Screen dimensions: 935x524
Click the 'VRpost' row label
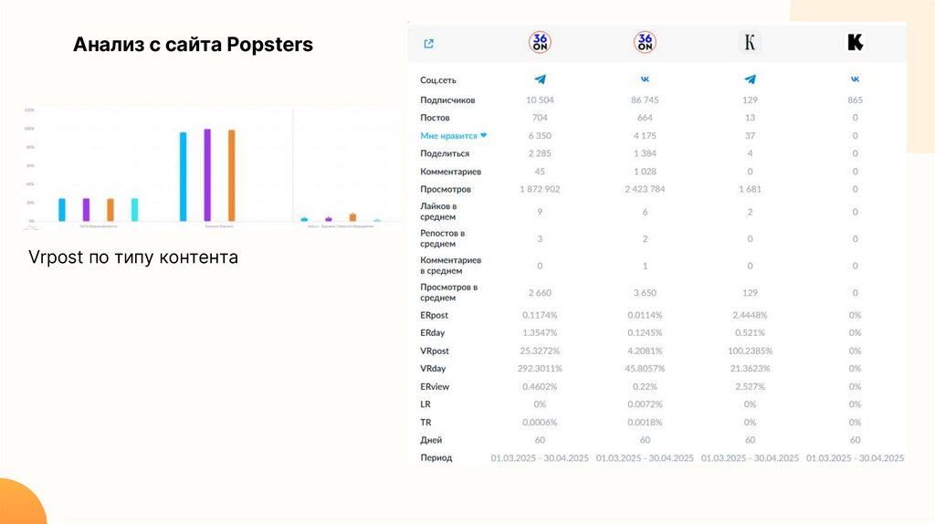pos(434,351)
